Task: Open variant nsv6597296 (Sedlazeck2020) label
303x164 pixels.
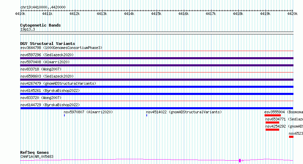Action: 47,55
